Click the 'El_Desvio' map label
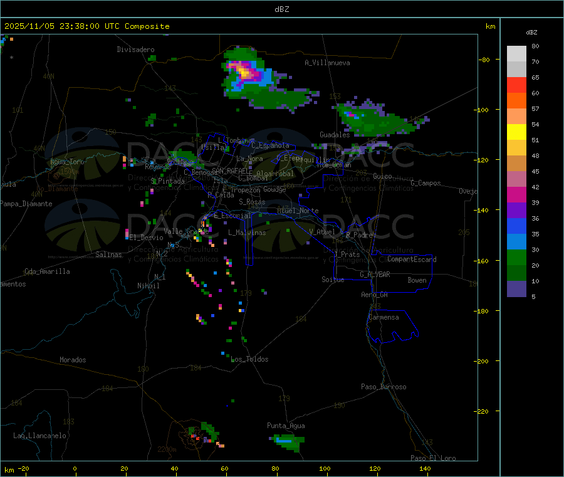 tap(146, 238)
